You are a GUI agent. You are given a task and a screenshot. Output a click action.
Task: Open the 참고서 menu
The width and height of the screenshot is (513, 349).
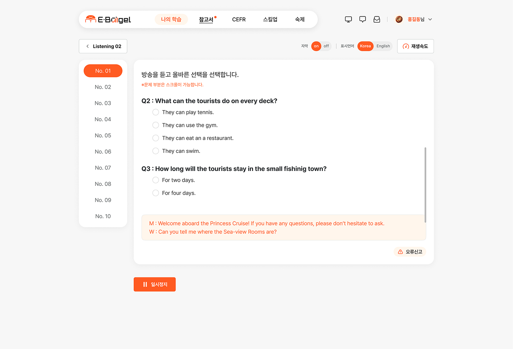206,19
